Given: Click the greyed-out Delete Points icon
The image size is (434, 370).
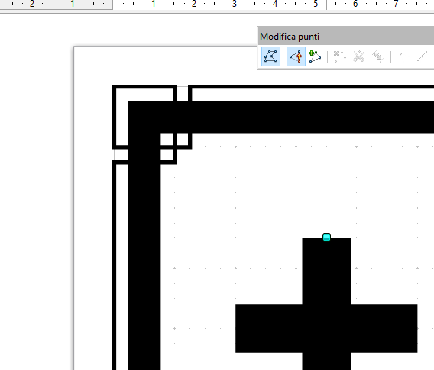Looking at the screenshot, I should coord(339,56).
